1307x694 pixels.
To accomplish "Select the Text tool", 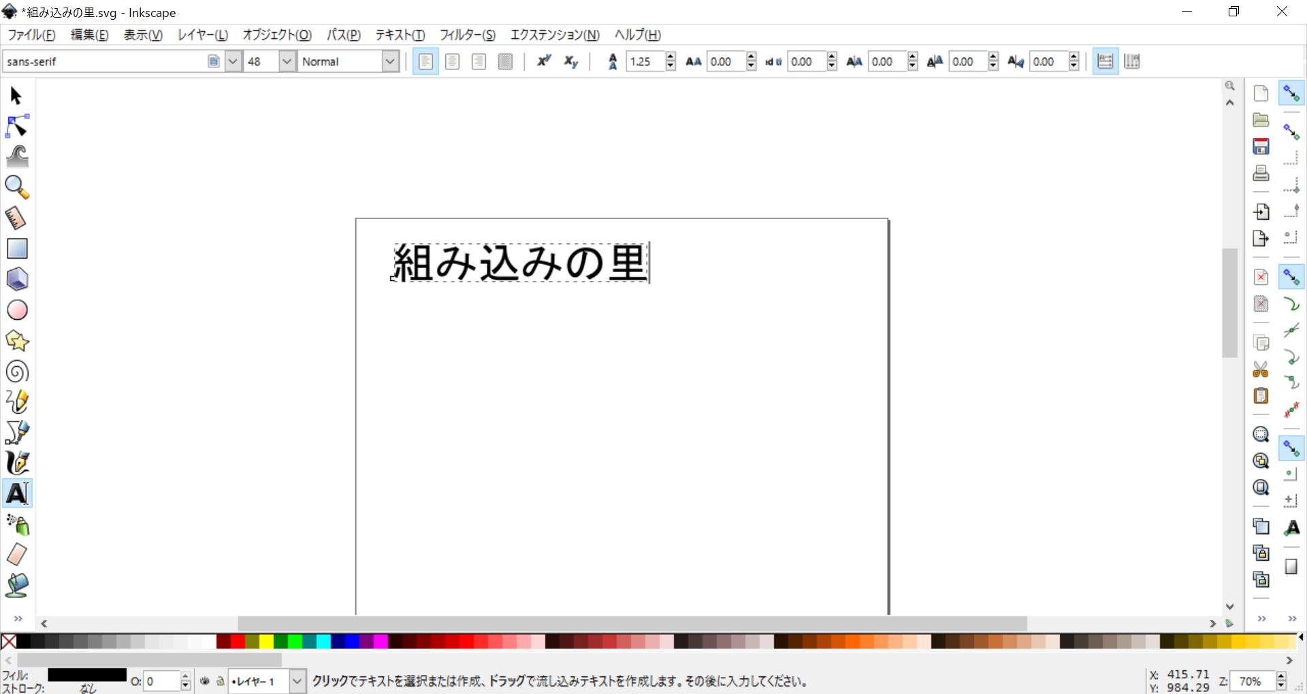I will coord(16,493).
